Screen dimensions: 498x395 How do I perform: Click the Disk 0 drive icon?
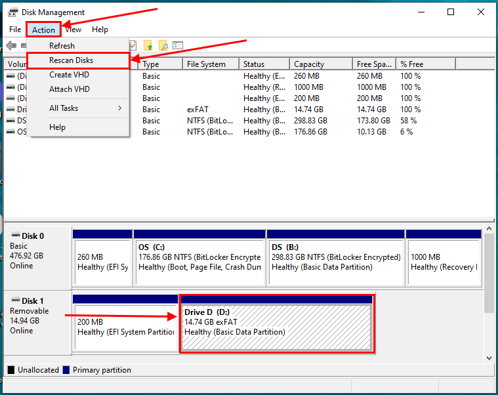point(16,235)
